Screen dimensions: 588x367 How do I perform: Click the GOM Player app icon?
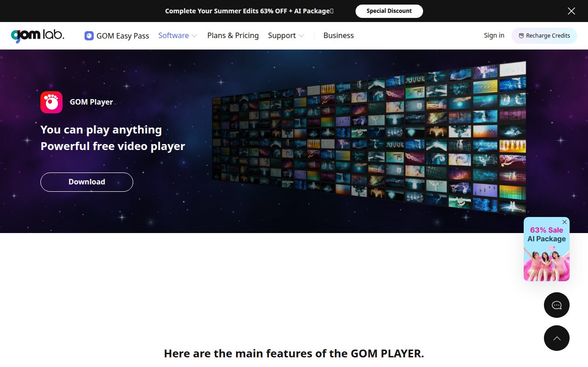pyautogui.click(x=51, y=102)
